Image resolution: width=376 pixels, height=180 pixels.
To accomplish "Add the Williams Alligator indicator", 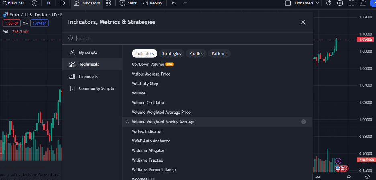I will (217, 151).
